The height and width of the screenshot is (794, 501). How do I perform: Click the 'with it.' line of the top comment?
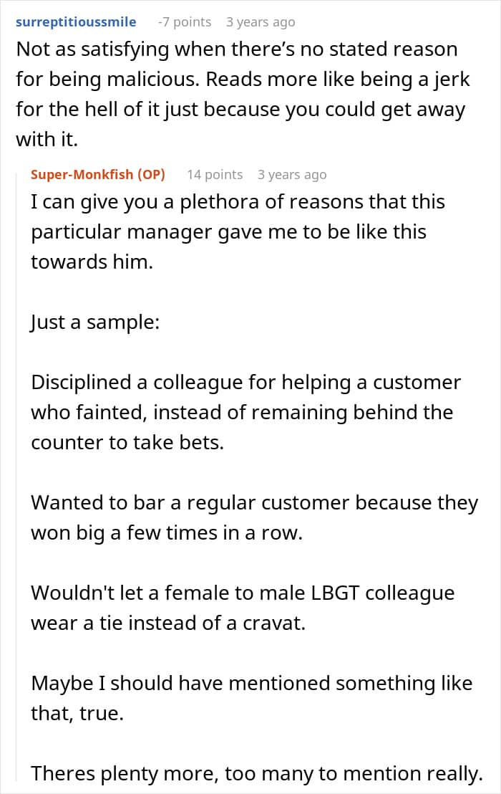point(47,139)
